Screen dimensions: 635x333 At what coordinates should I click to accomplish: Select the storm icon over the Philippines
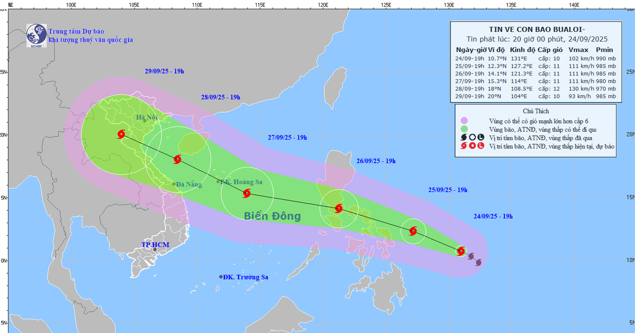click(x=339, y=208)
